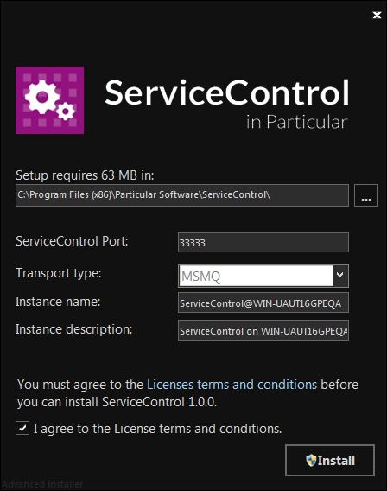Click the Instance name field
The height and width of the screenshot is (491, 387).
pos(263,303)
